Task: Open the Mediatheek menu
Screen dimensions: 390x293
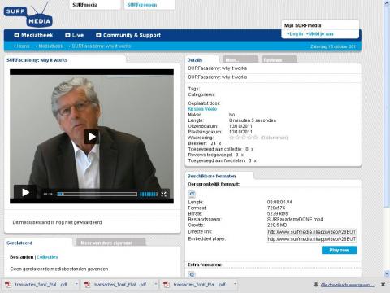Action: click(33, 35)
